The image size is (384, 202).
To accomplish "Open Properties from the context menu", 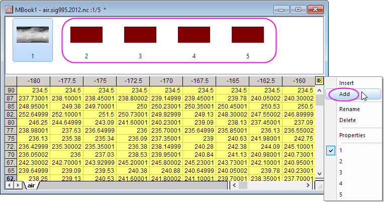I will [351, 135].
